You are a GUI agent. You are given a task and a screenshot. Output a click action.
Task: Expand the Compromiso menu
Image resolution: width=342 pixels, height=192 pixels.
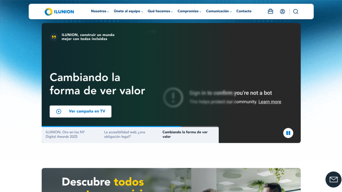pyautogui.click(x=189, y=11)
